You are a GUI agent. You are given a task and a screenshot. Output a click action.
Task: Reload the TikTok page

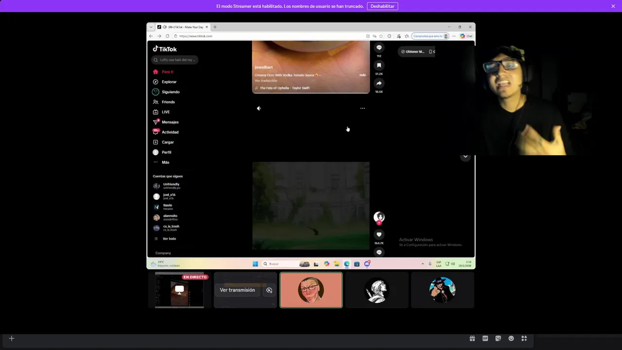coord(168,36)
